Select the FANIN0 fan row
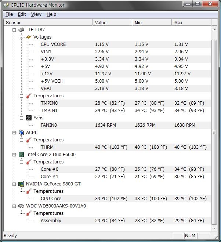The image size is (221, 242). (x=126, y=125)
